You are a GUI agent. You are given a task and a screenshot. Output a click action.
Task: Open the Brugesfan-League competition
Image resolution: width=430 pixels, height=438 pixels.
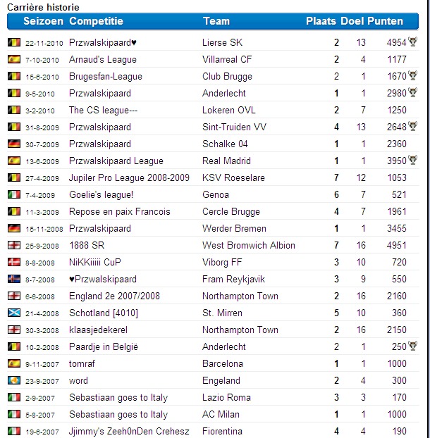(106, 77)
